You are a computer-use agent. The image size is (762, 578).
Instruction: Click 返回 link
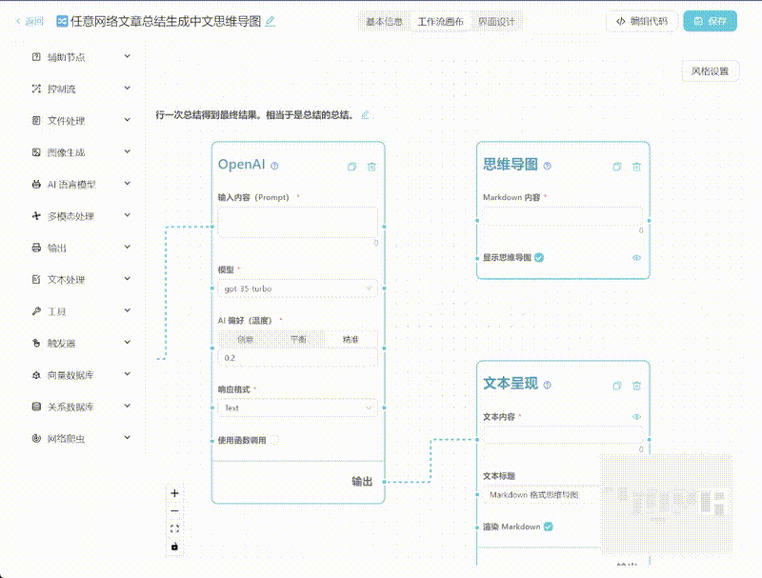click(x=30, y=21)
